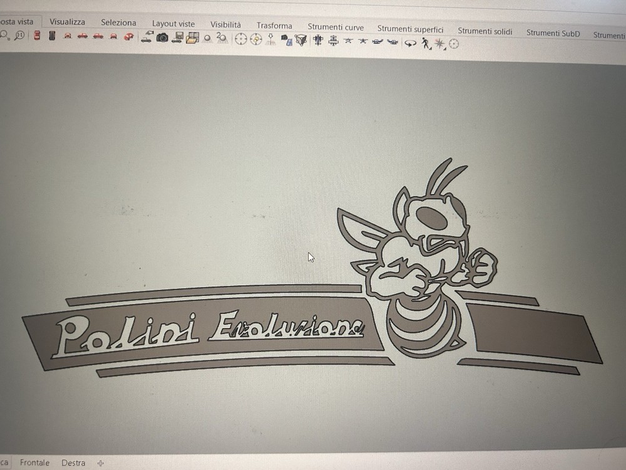Click the plain crosshair target icon
This screenshot has height=470, width=626.
(241, 39)
